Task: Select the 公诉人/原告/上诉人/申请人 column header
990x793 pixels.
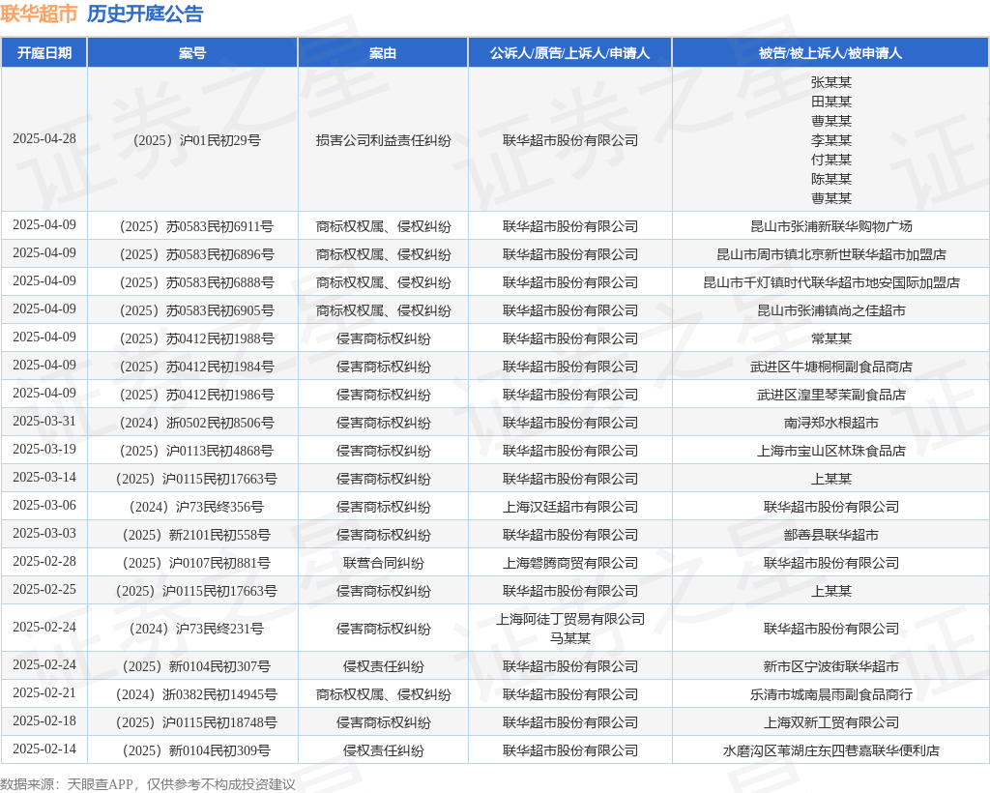Action: pyautogui.click(x=569, y=53)
